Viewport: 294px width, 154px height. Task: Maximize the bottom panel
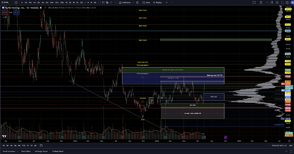coord(291,151)
